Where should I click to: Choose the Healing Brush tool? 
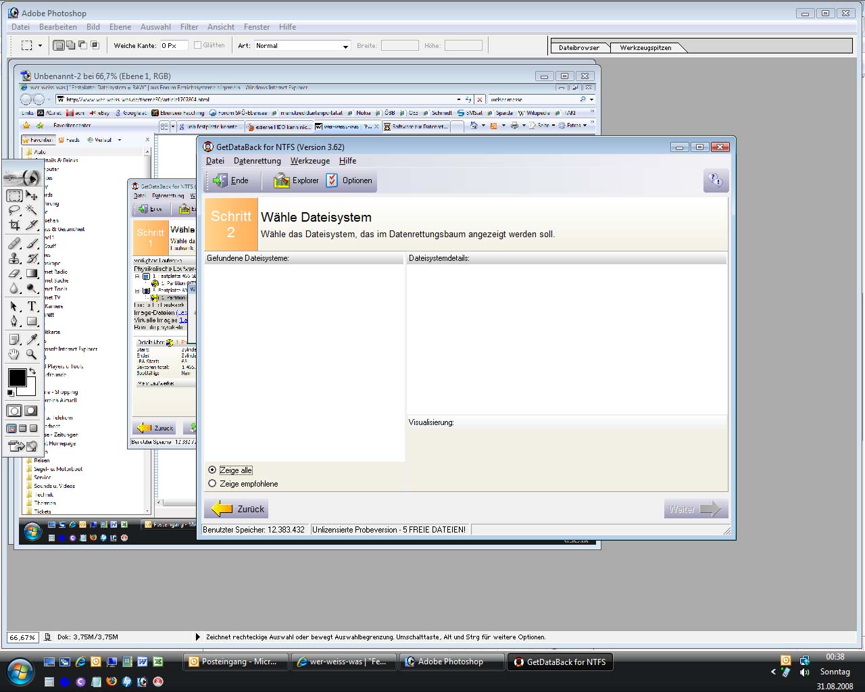[x=14, y=243]
